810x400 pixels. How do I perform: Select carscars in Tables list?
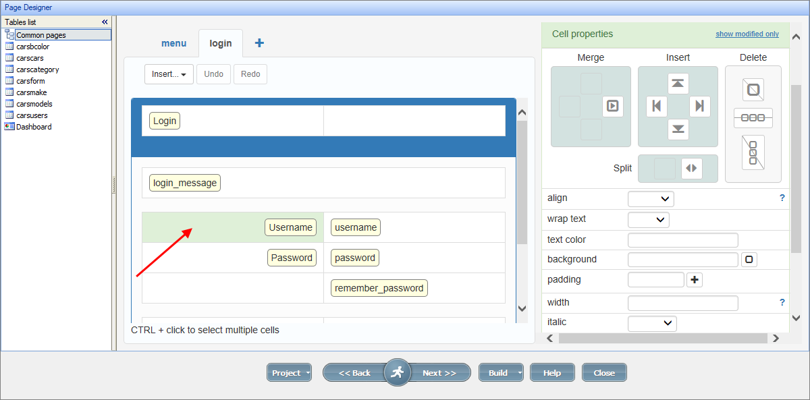[x=30, y=58]
